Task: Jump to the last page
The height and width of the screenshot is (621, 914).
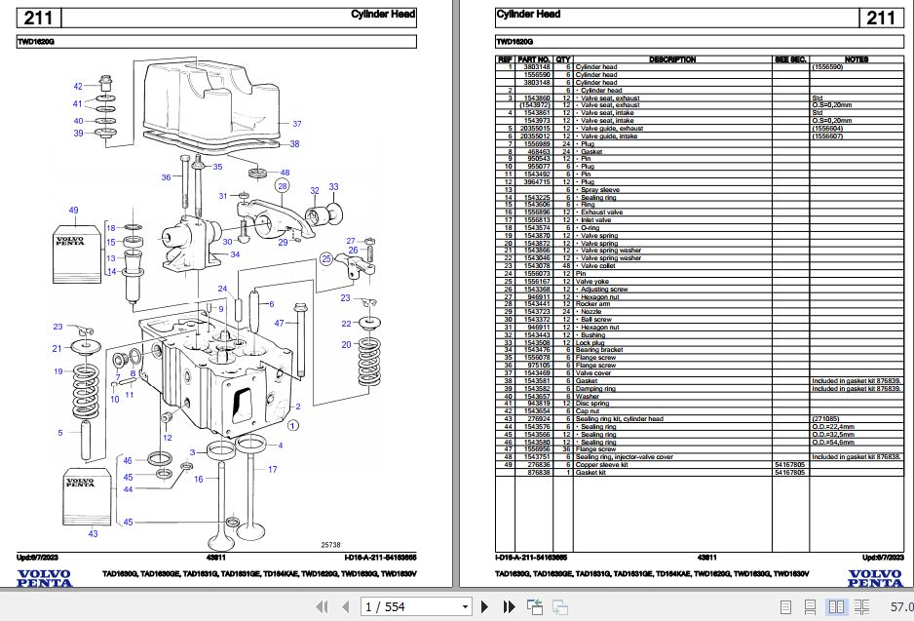Action: click(x=509, y=607)
